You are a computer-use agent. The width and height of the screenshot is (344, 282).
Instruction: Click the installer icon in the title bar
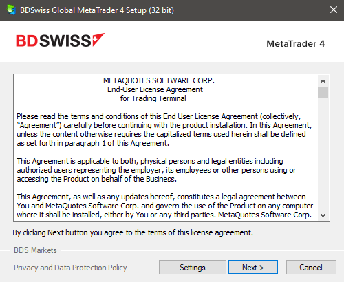pos(11,10)
